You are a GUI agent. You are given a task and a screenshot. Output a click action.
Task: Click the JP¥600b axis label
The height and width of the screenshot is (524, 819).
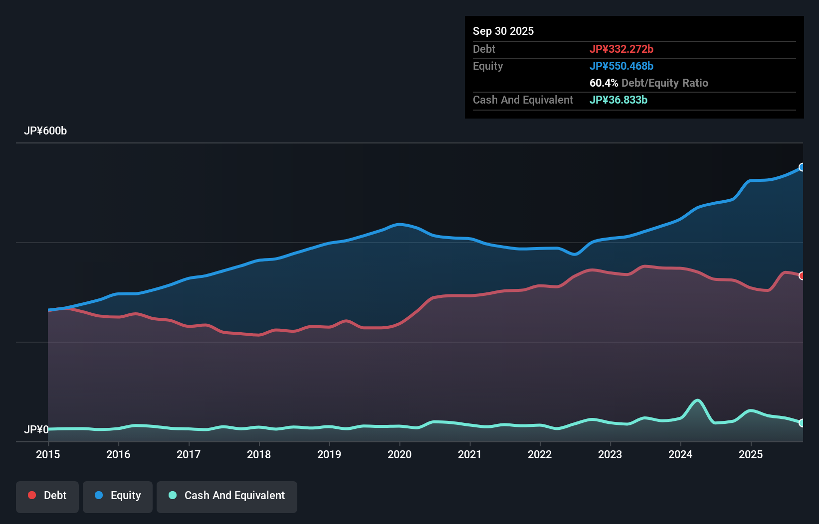coord(45,131)
